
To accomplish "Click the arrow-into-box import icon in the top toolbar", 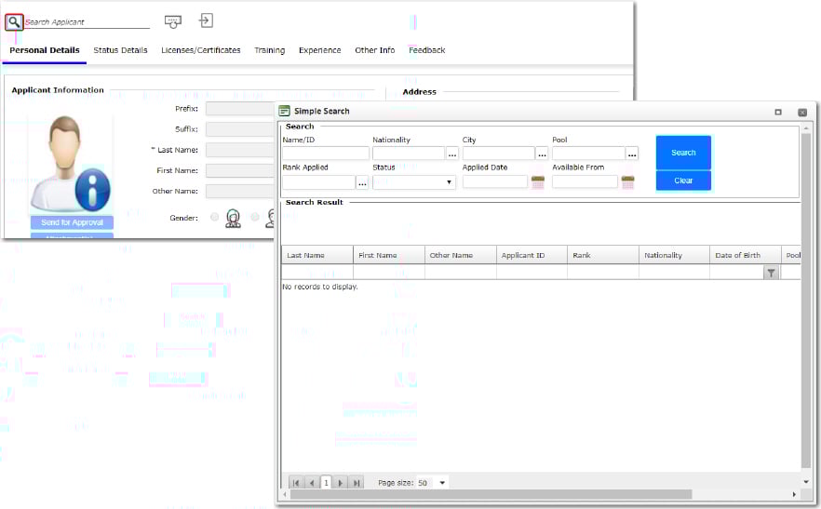I will 206,20.
